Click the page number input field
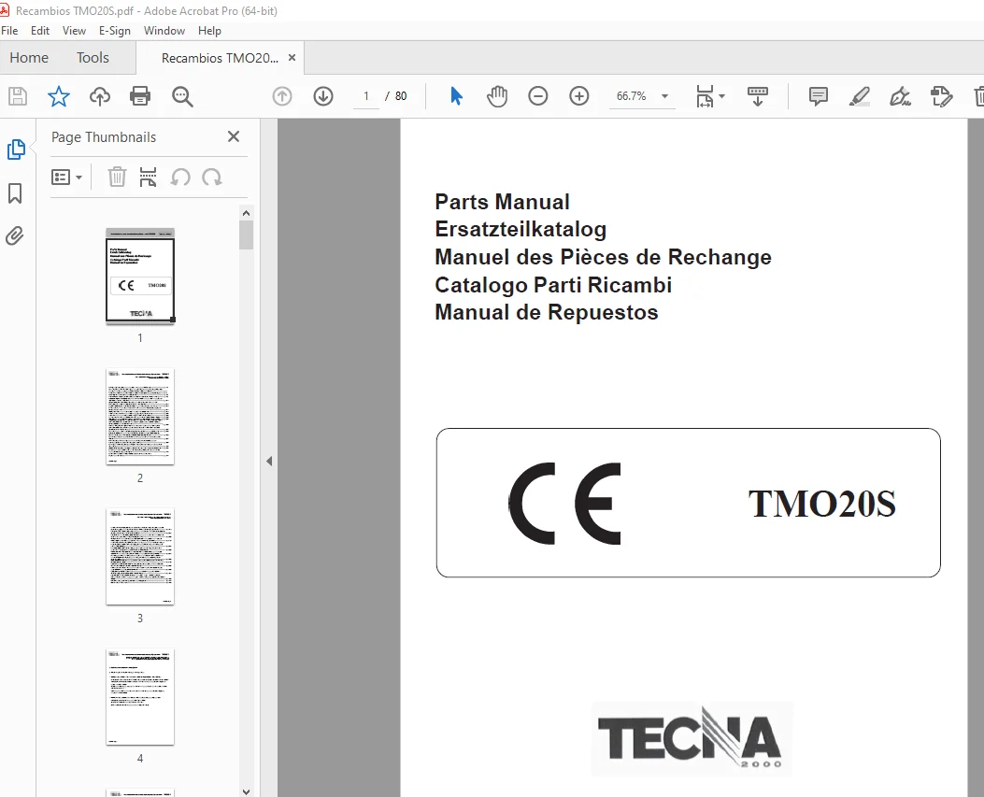 click(366, 96)
